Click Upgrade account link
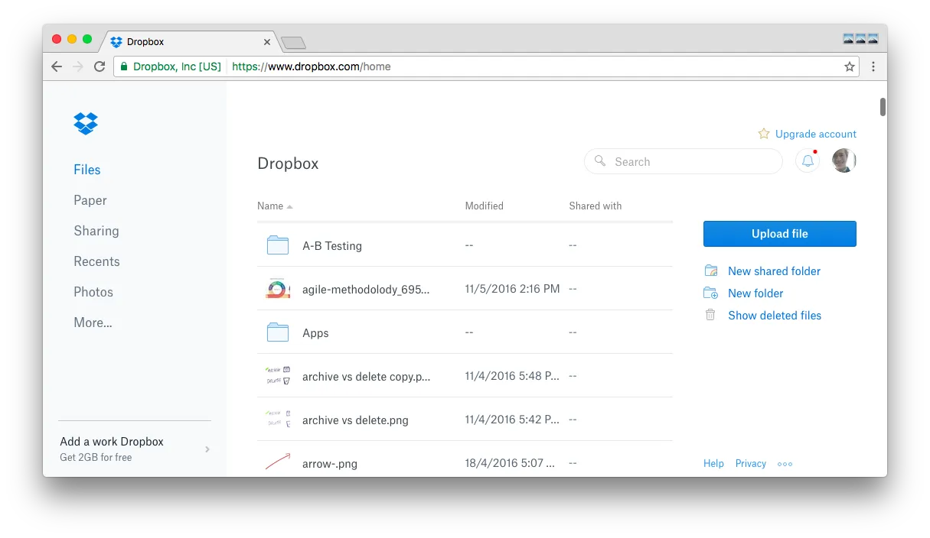Image resolution: width=930 pixels, height=538 pixels. pos(816,134)
